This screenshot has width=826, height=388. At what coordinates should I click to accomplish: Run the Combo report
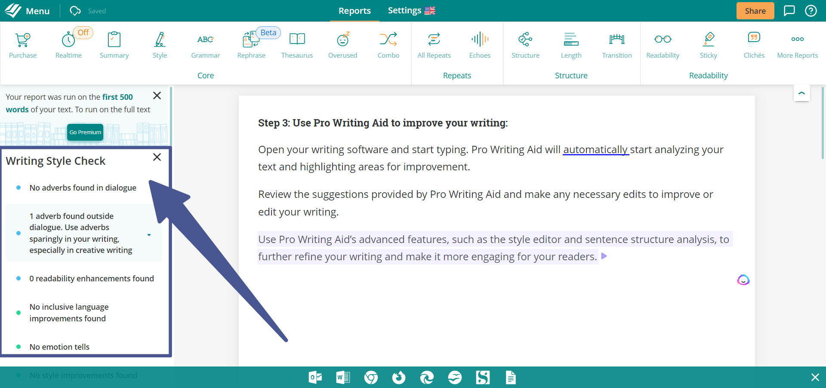[388, 45]
